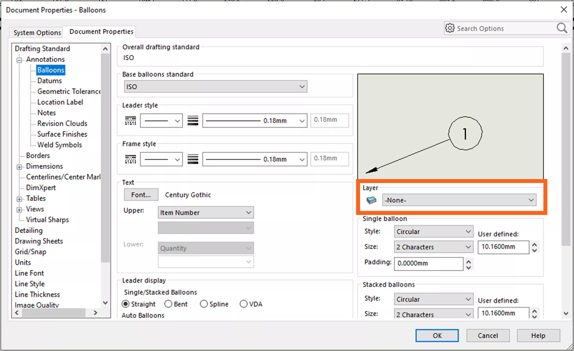Click the Font button
Viewport: 574px width, 351px height.
pos(141,195)
